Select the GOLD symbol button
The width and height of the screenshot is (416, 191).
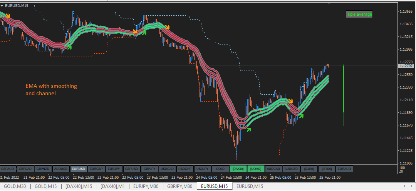(220, 169)
